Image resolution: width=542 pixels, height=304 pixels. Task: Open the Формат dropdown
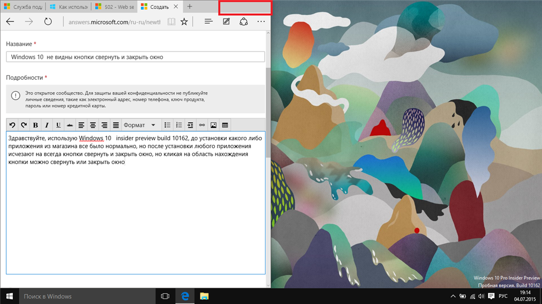click(141, 125)
